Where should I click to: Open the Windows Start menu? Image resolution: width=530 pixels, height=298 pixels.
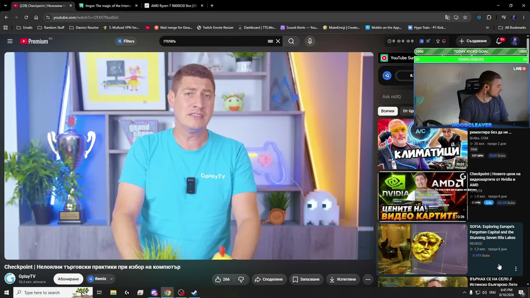tap(7, 293)
